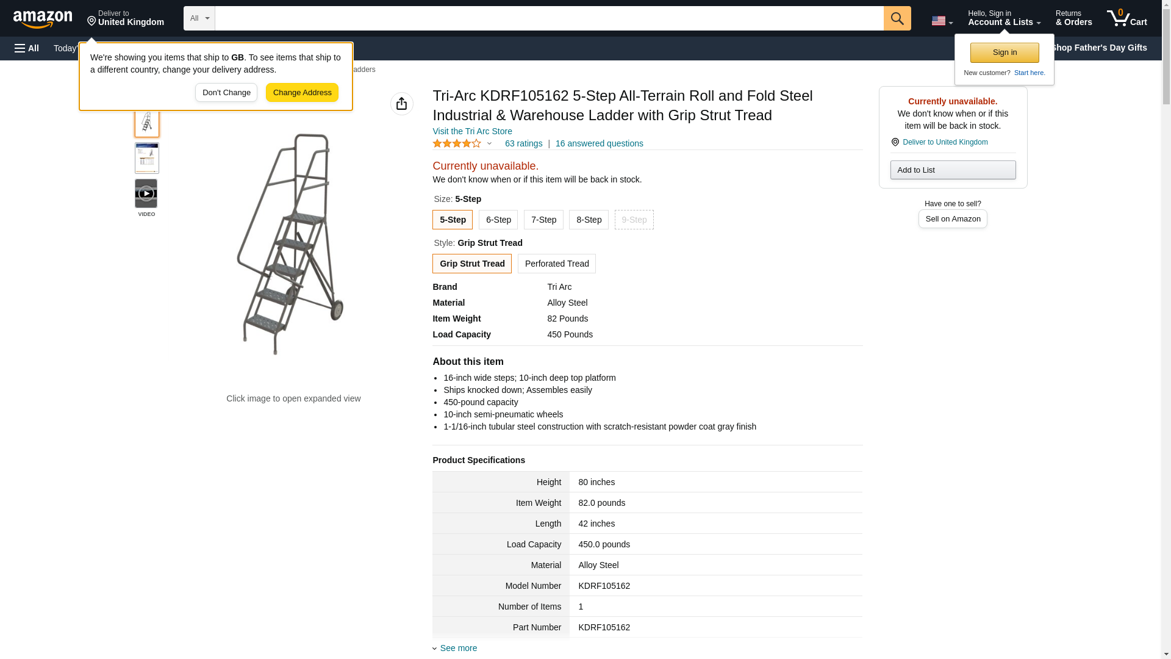Choose the Perforated Tread style
Viewport: 1171px width, 659px height.
pos(556,264)
